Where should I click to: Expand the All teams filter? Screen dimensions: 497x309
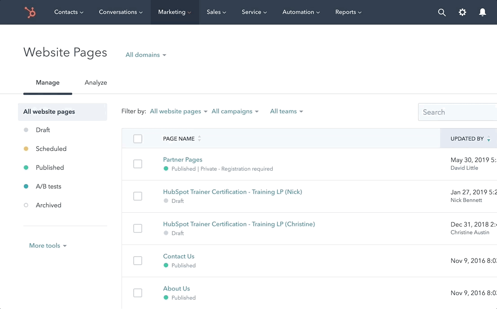click(x=287, y=111)
